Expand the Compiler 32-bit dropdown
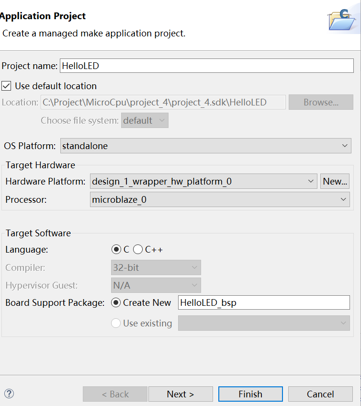This screenshot has height=406, width=361. [156, 267]
